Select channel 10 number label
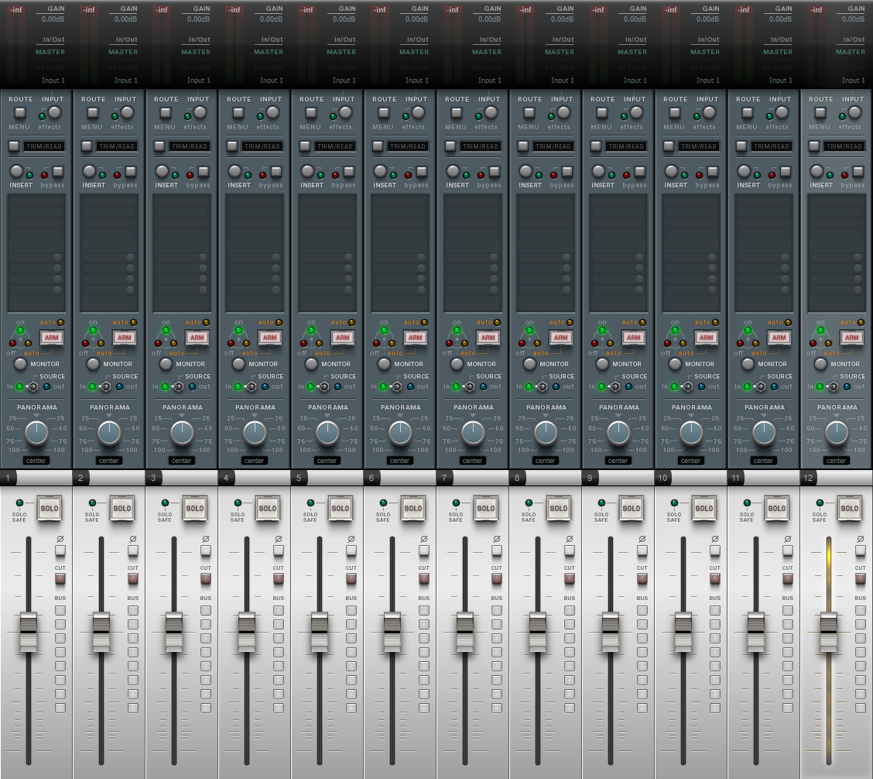Image resolution: width=873 pixels, height=779 pixels. point(662,478)
